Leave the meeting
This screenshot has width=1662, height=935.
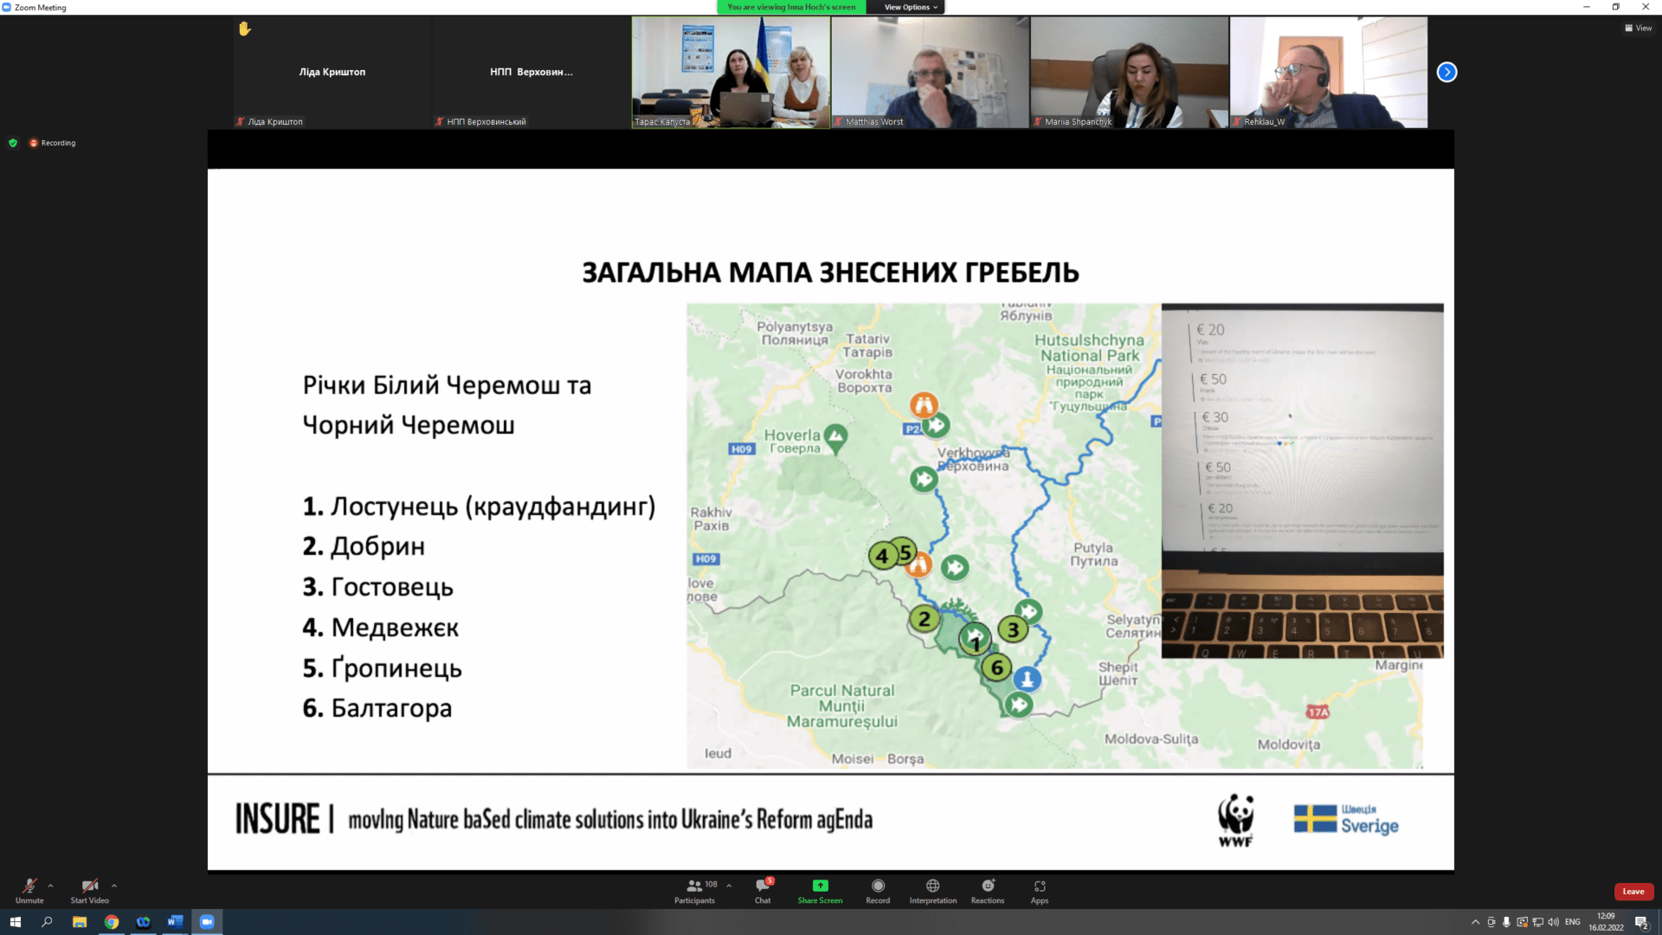[x=1633, y=891]
